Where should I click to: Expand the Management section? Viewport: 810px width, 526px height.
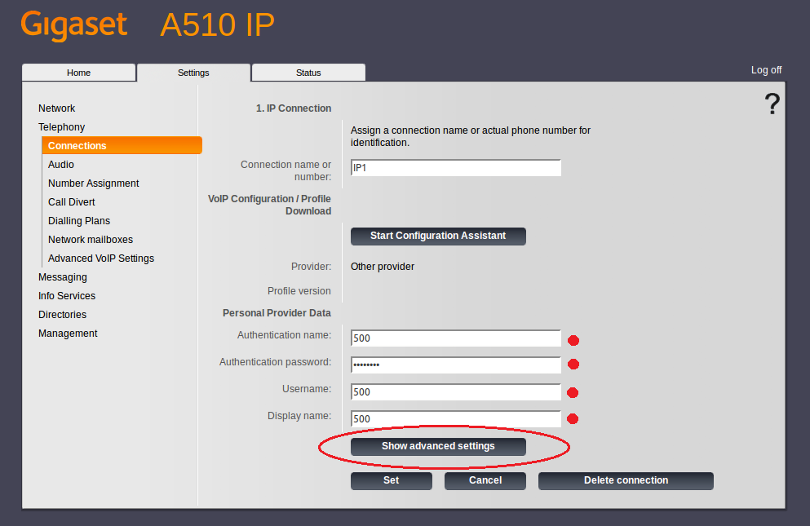[x=68, y=334]
